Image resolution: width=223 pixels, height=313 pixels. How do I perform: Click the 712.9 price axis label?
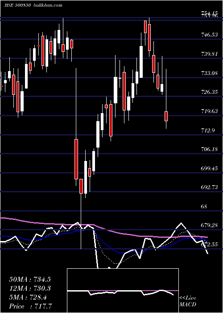coord(208,131)
